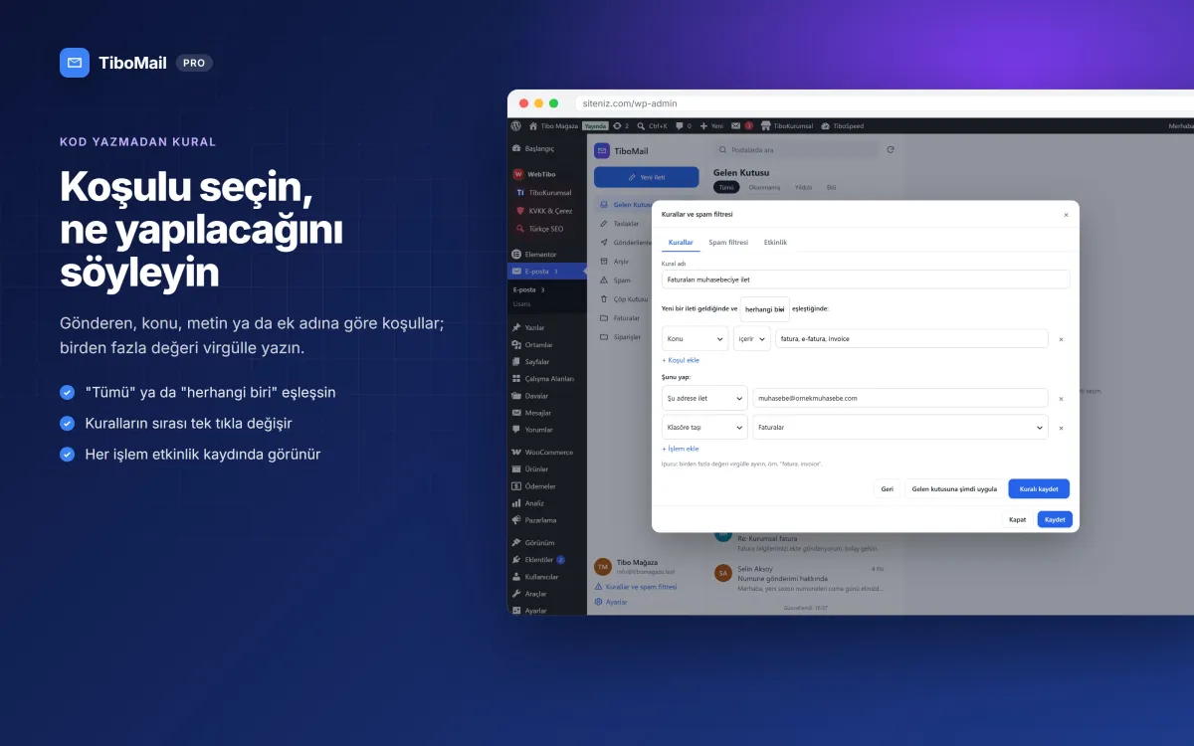Open WebTibo in the WordPress sidebar

546,174
